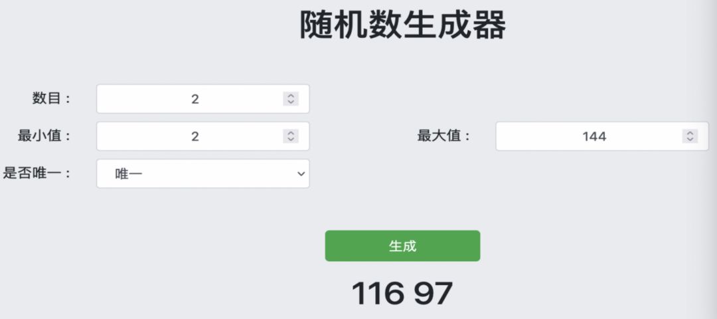Click the 随机数生成器 page title
The height and width of the screenshot is (319, 717).
tap(402, 25)
